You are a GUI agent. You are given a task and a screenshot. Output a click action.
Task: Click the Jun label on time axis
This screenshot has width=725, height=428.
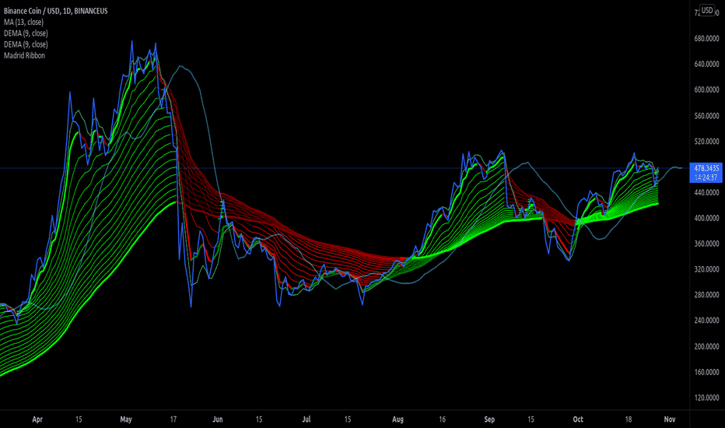217,419
